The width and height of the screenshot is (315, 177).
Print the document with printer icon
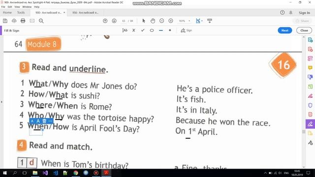coord(23,21)
